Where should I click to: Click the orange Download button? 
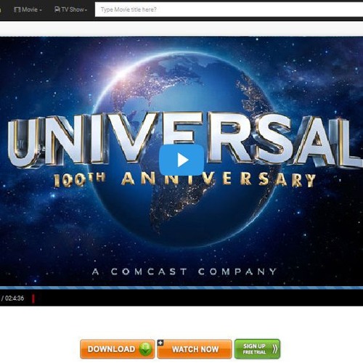pyautogui.click(x=118, y=349)
